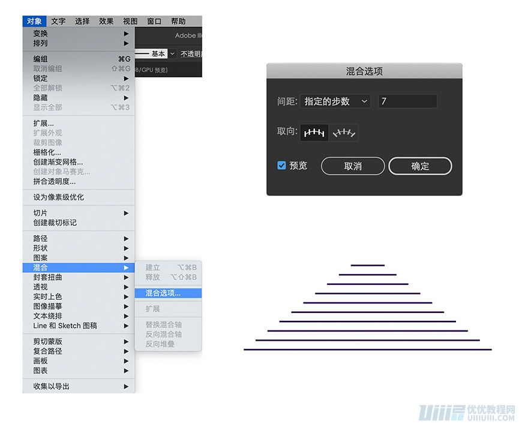This screenshot has width=522, height=427.
Task: Expand the 画板 submenu
Action: pyautogui.click(x=79, y=360)
